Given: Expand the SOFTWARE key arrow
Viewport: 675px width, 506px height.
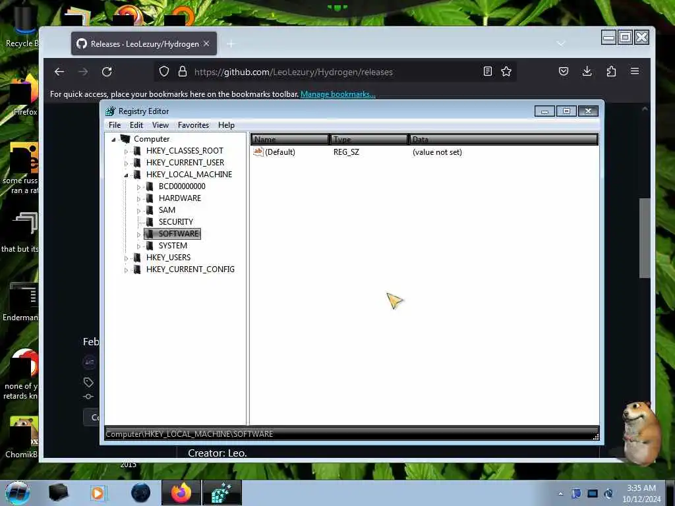Looking at the screenshot, I should click(138, 235).
